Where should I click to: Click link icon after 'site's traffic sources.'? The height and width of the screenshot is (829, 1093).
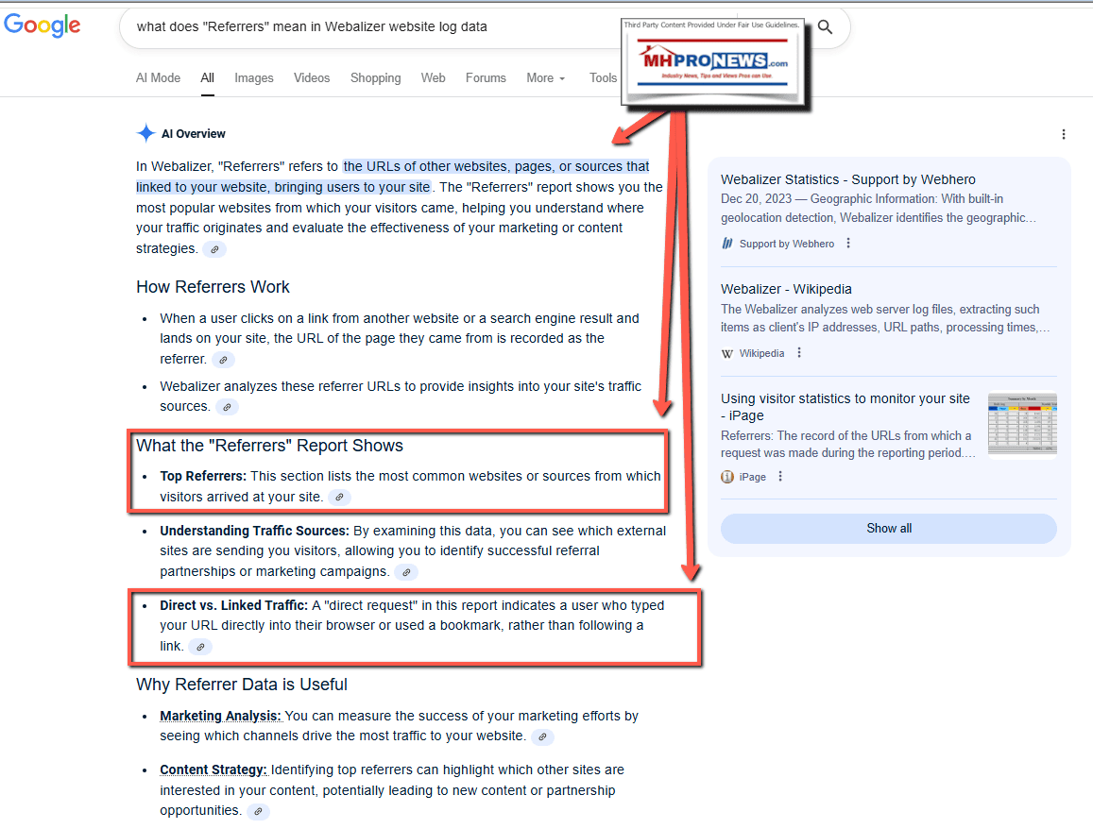[227, 408]
